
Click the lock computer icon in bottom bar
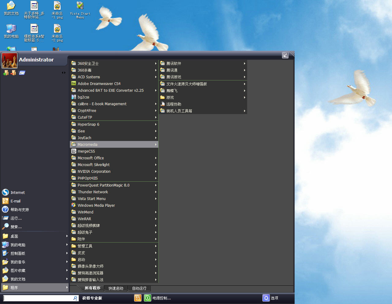point(138,298)
